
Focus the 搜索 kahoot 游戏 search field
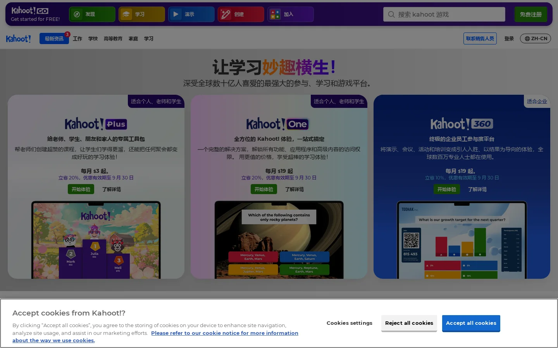(444, 14)
